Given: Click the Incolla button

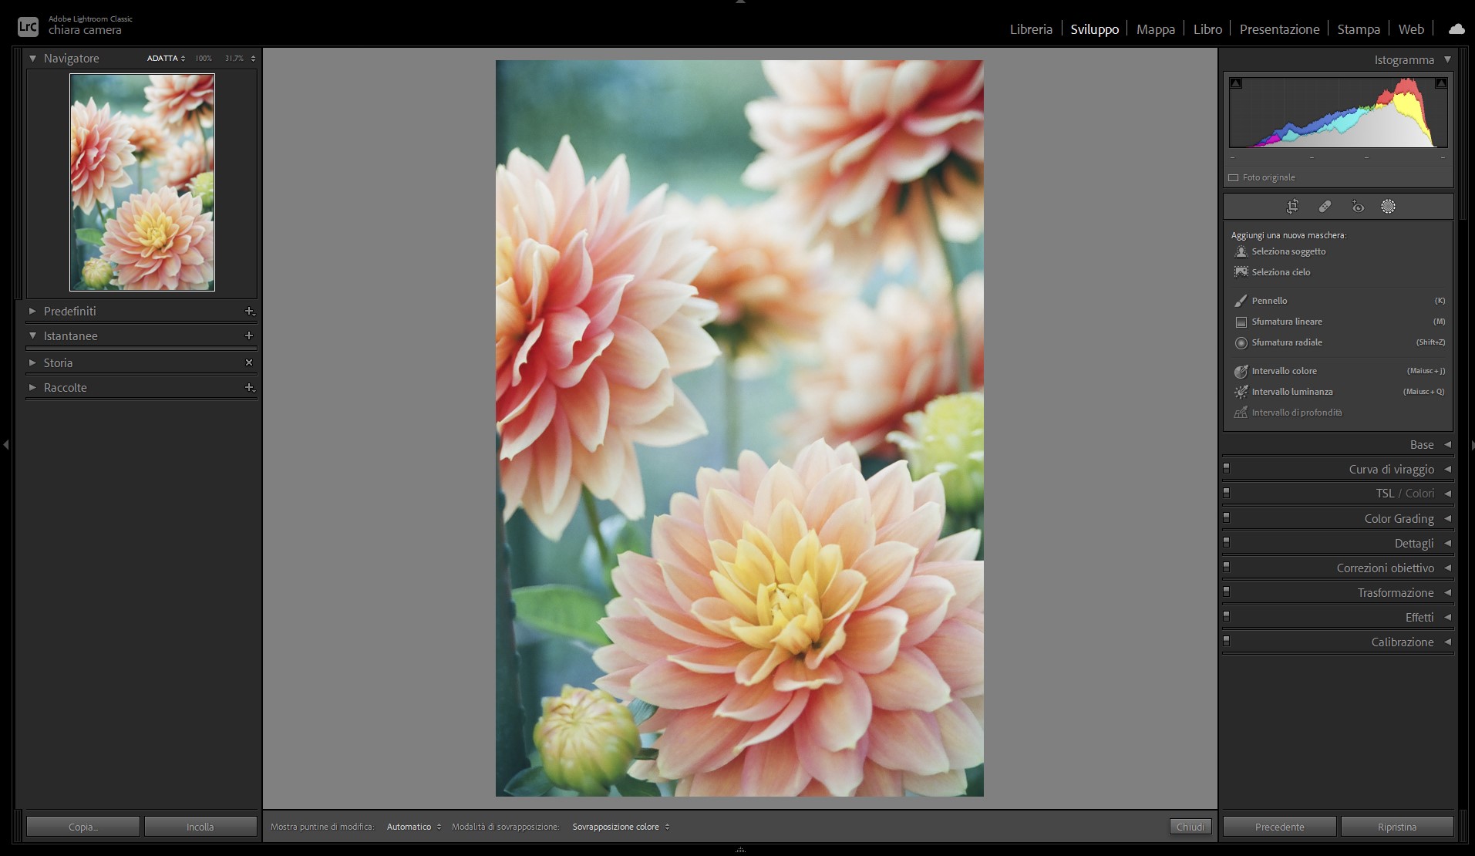Looking at the screenshot, I should [x=200, y=827].
